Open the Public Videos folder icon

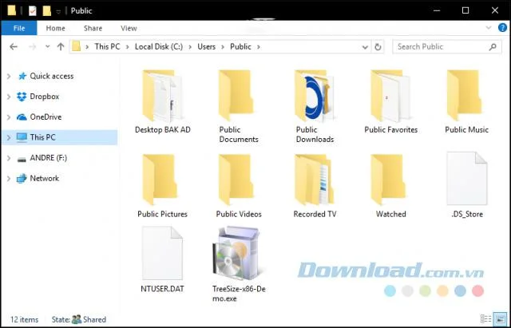click(x=236, y=180)
